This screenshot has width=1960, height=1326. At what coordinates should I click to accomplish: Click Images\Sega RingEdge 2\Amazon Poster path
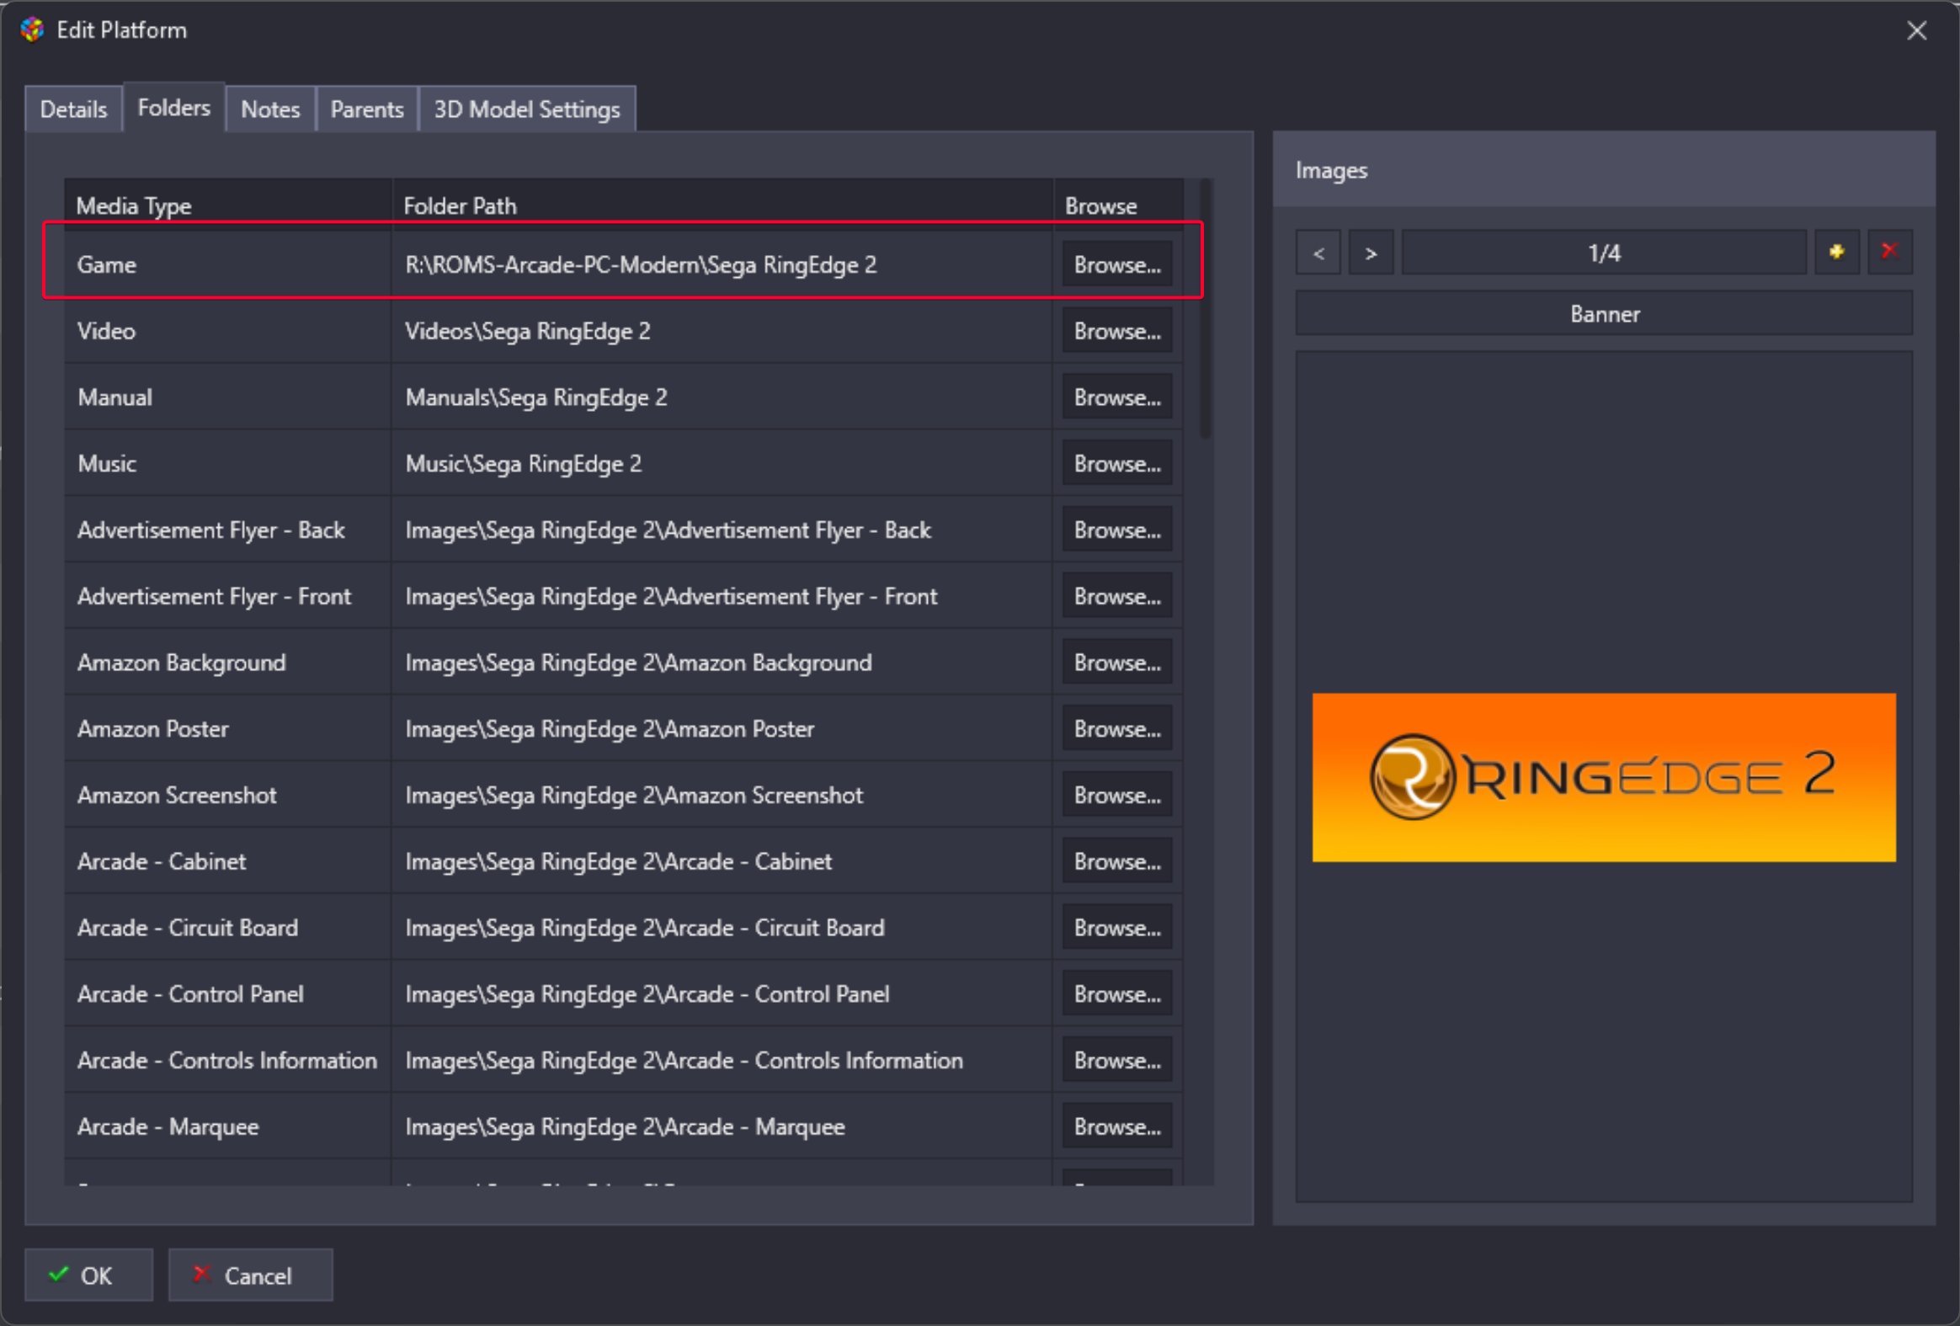click(x=610, y=729)
